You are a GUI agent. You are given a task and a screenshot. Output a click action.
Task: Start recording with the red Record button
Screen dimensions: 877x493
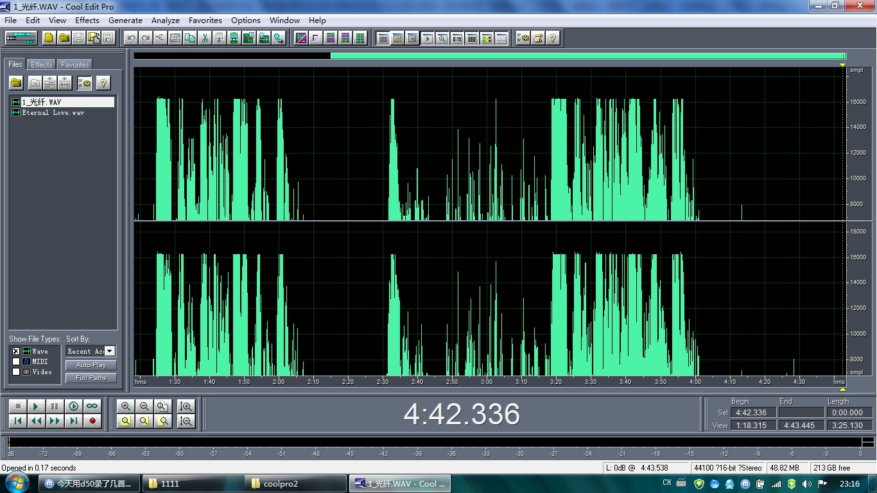(92, 421)
